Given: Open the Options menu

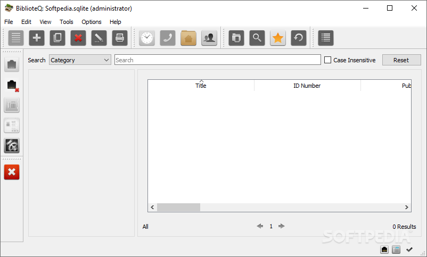Looking at the screenshot, I should click(x=92, y=22).
